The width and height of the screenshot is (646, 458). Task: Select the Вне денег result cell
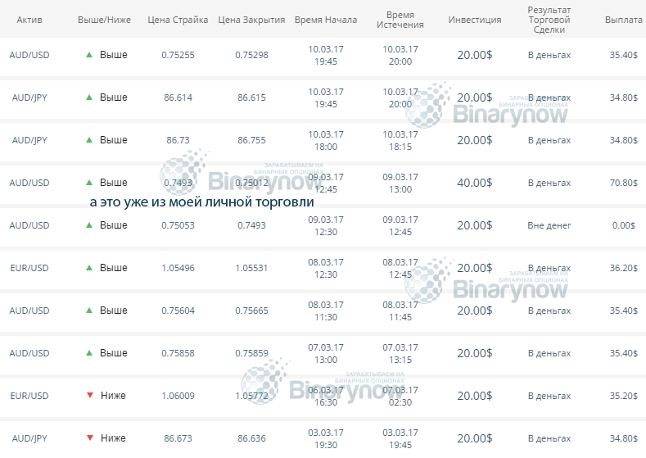(x=549, y=225)
